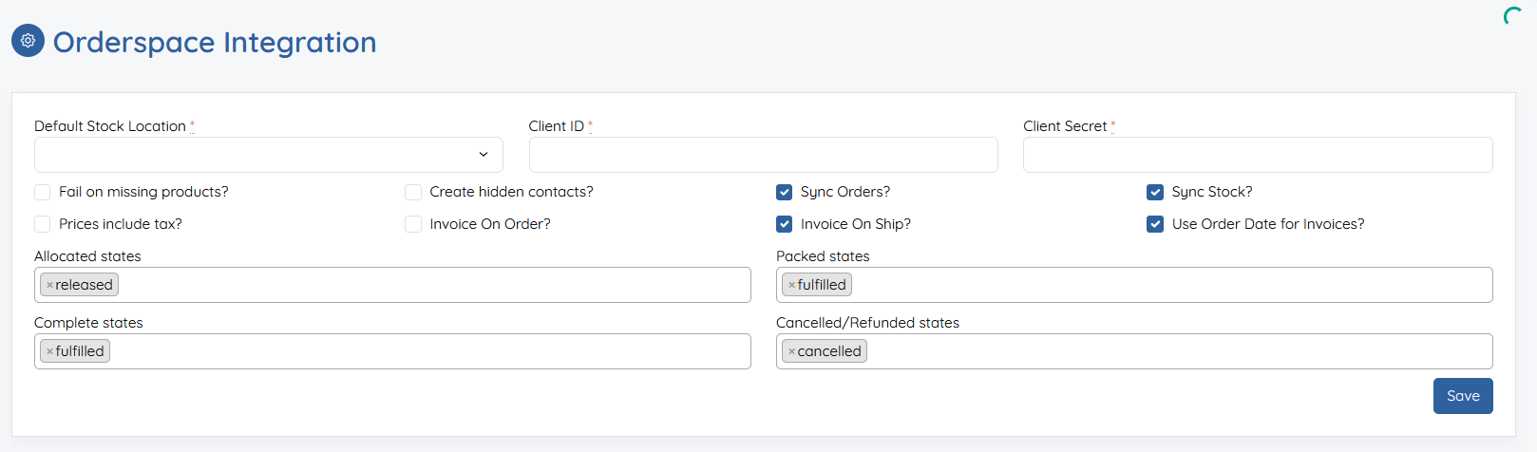The width and height of the screenshot is (1537, 452).
Task: Remove the fulfilled tag in Complete states
Action: [50, 351]
